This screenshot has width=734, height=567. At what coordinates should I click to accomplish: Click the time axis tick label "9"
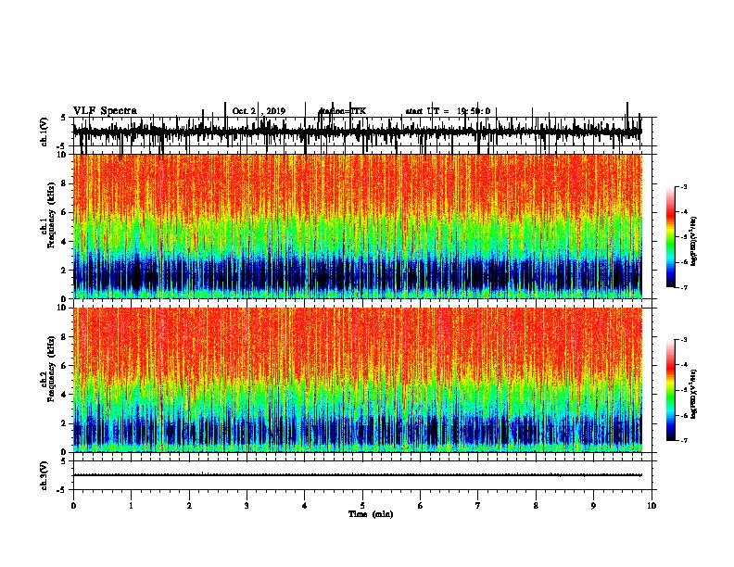click(593, 506)
